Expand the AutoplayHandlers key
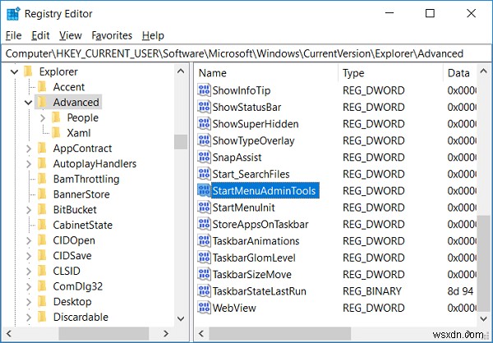Image resolution: width=493 pixels, height=343 pixels. click(x=29, y=163)
